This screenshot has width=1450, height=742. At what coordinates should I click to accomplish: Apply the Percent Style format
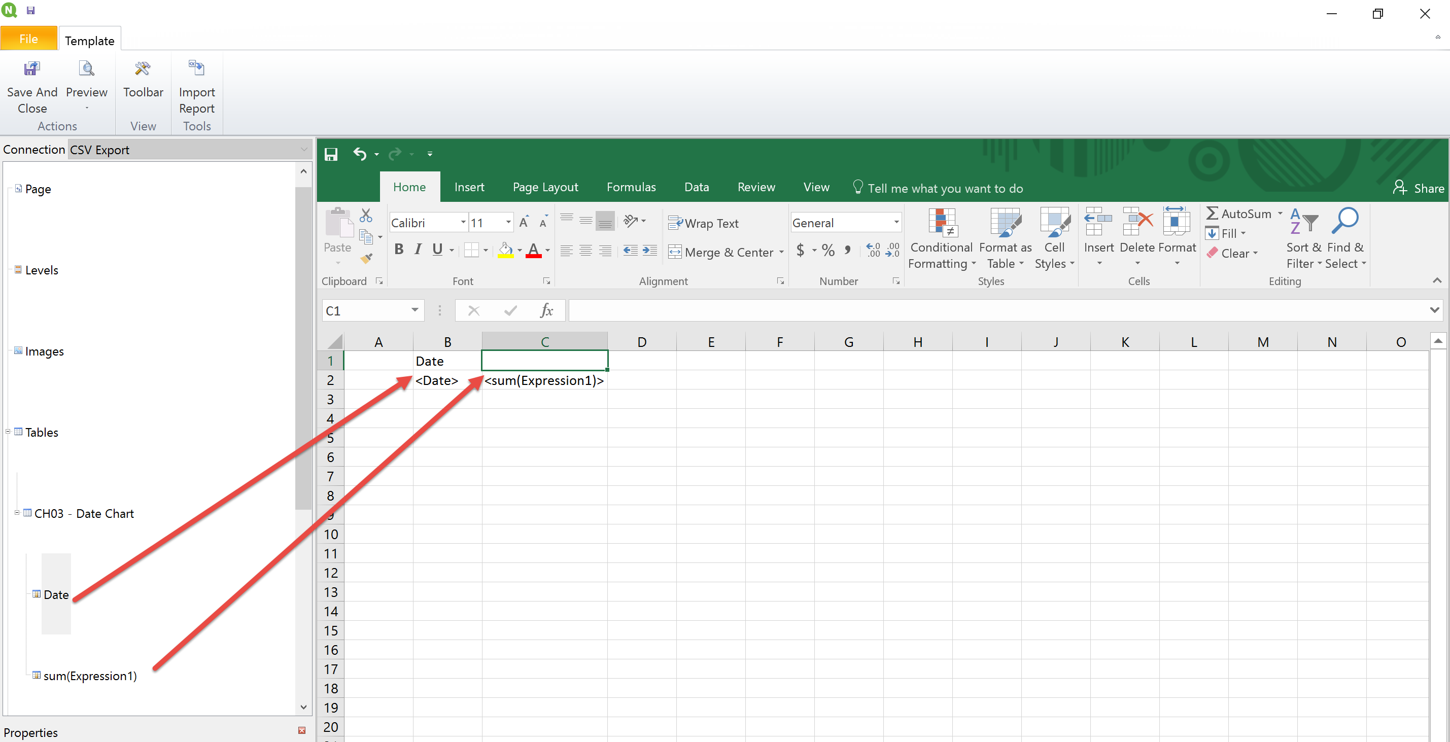point(828,251)
